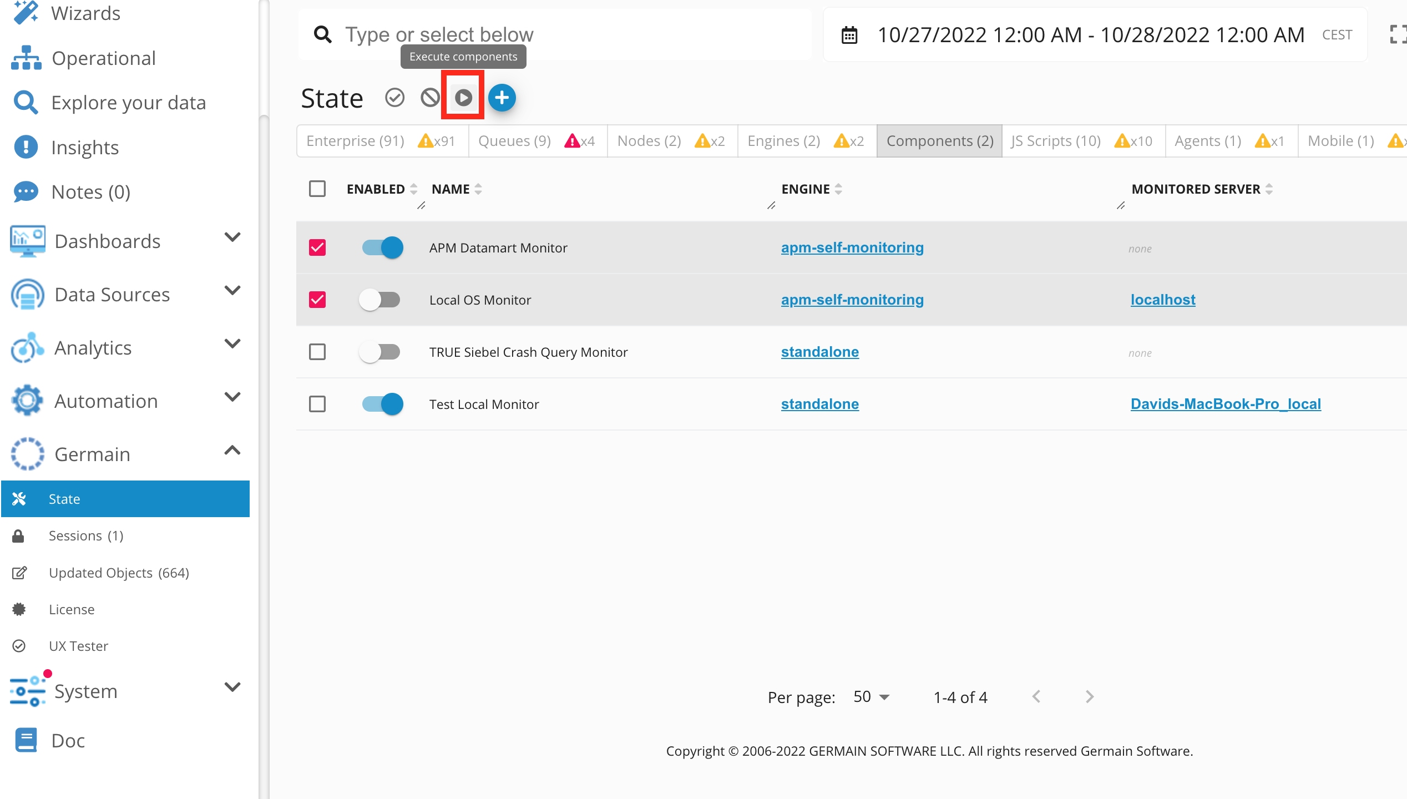Disable the Test Local Monitor switch
This screenshot has width=1407, height=799.
point(382,404)
